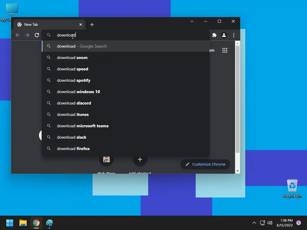Choose the download - Google Search suggestion
The height and width of the screenshot is (230, 307).
click(126, 46)
